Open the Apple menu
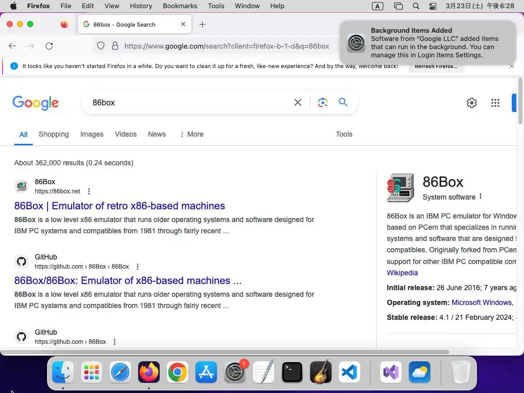This screenshot has width=524, height=393. [x=13, y=6]
